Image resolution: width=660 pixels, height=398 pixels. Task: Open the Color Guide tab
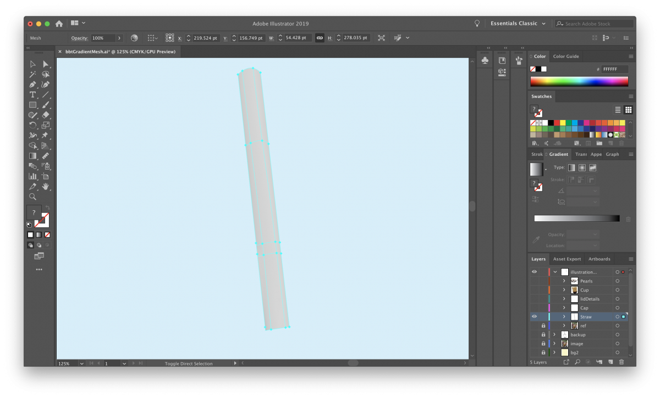click(566, 56)
